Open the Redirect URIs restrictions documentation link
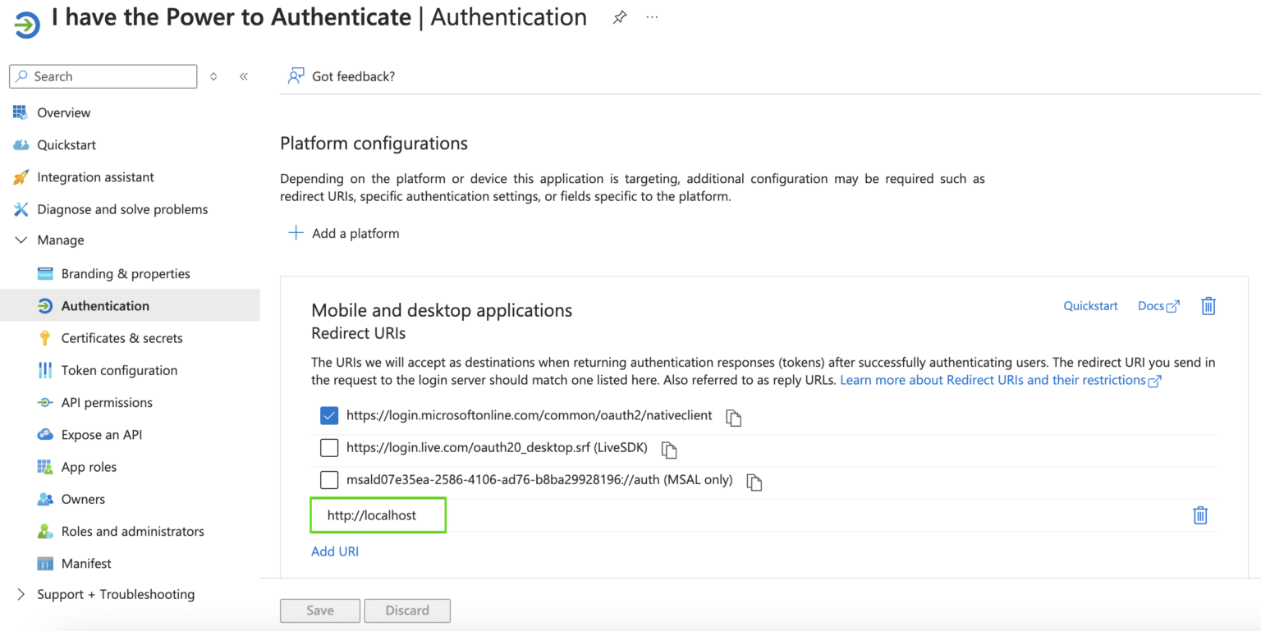Image resolution: width=1261 pixels, height=631 pixels. [x=997, y=380]
